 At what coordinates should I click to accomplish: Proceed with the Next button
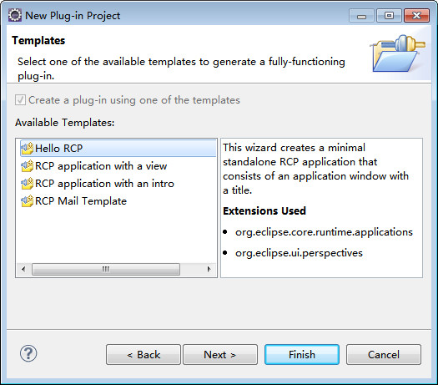pos(220,355)
